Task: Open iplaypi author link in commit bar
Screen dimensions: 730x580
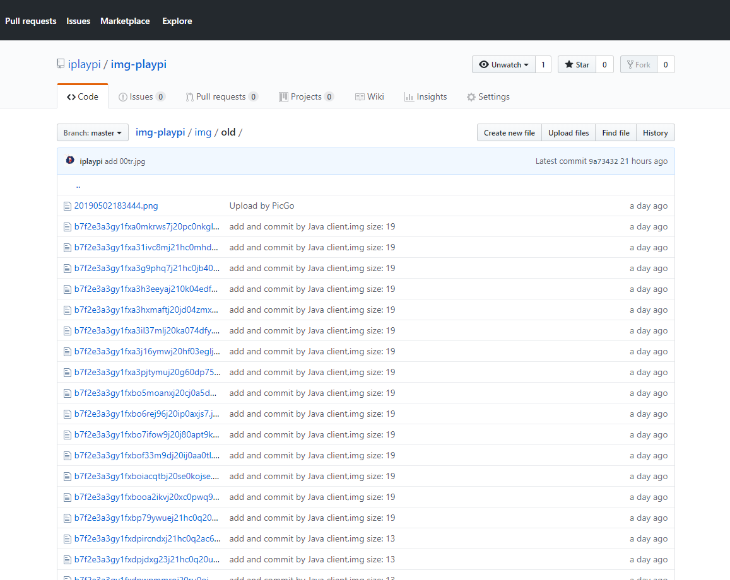Action: tap(91, 161)
